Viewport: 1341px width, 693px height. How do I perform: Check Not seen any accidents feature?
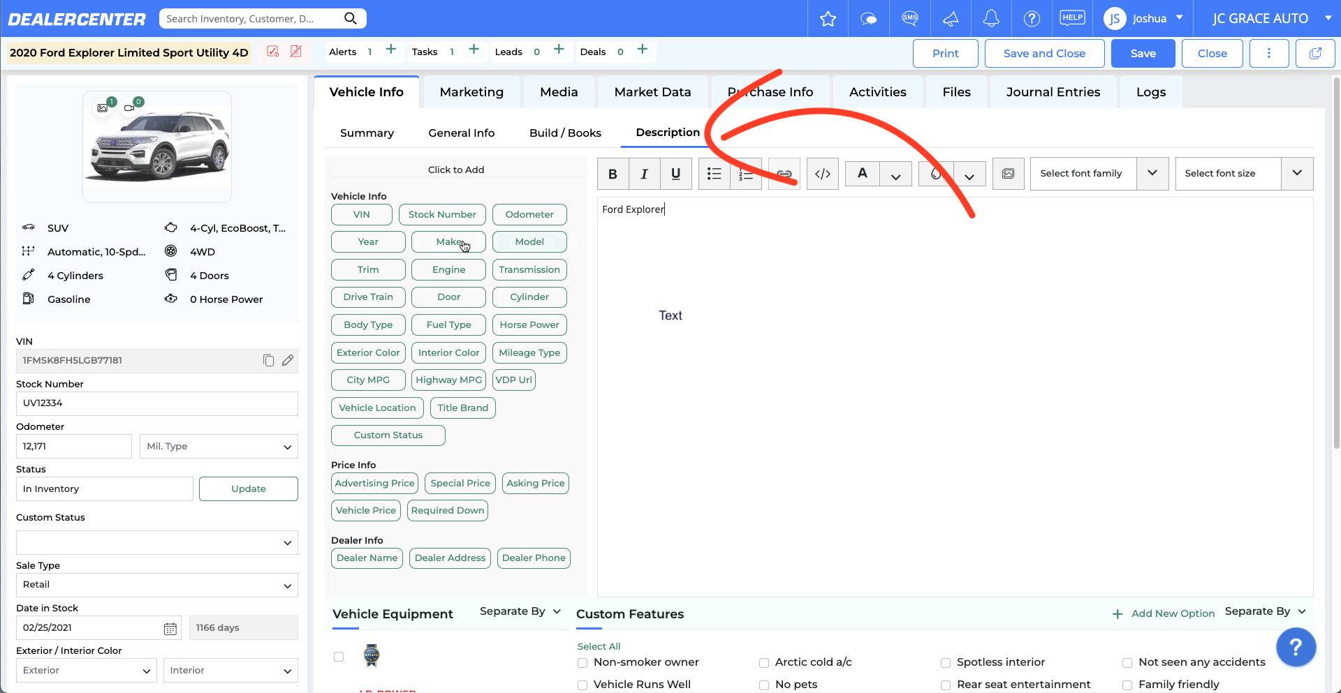pos(1127,663)
